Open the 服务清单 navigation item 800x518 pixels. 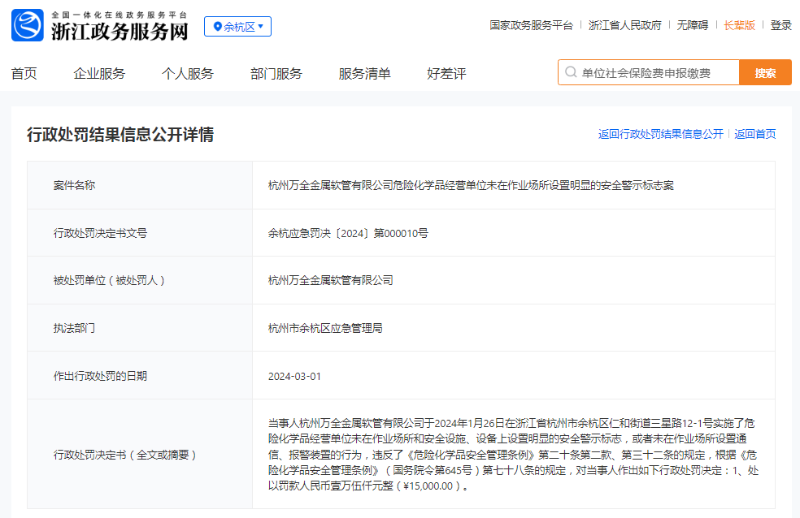(x=364, y=73)
